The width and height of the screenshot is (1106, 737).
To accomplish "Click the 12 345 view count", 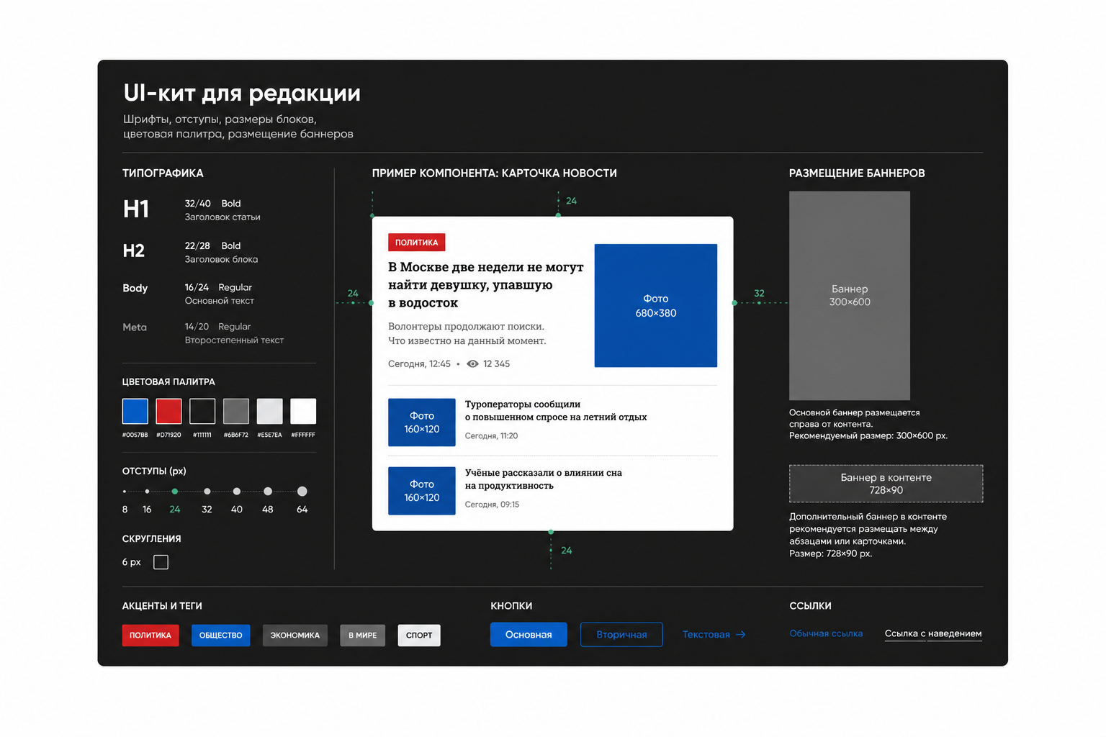I will click(x=497, y=364).
